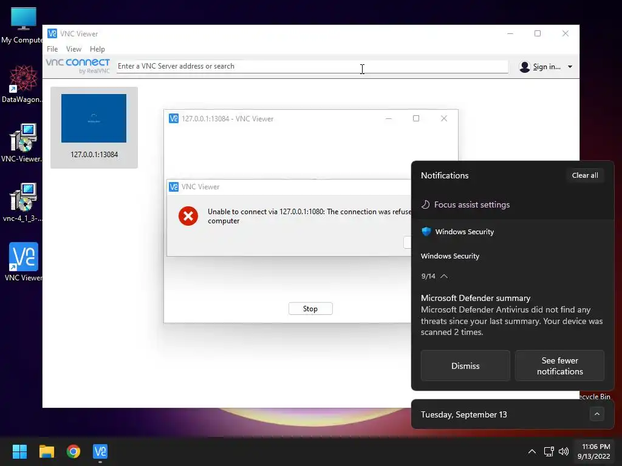Open the volume tray icon
Viewport: 622px width, 466px height.
[563, 451]
